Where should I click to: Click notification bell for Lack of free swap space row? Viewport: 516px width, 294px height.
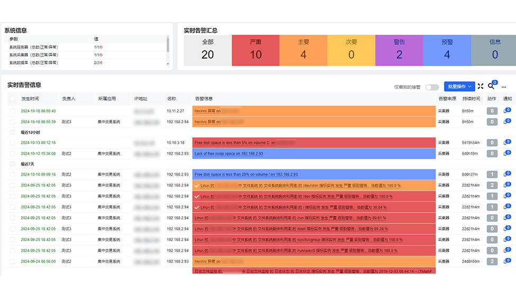coord(507,153)
